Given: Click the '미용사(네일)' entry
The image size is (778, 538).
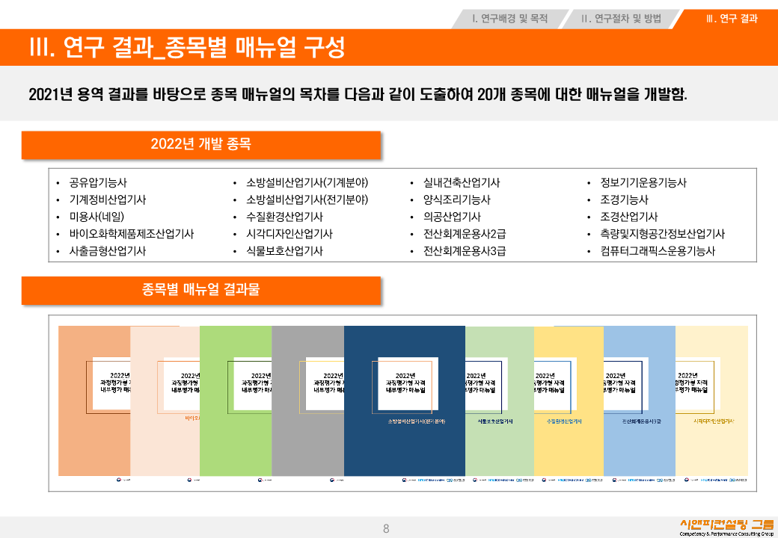Looking at the screenshot, I should coord(97,217).
